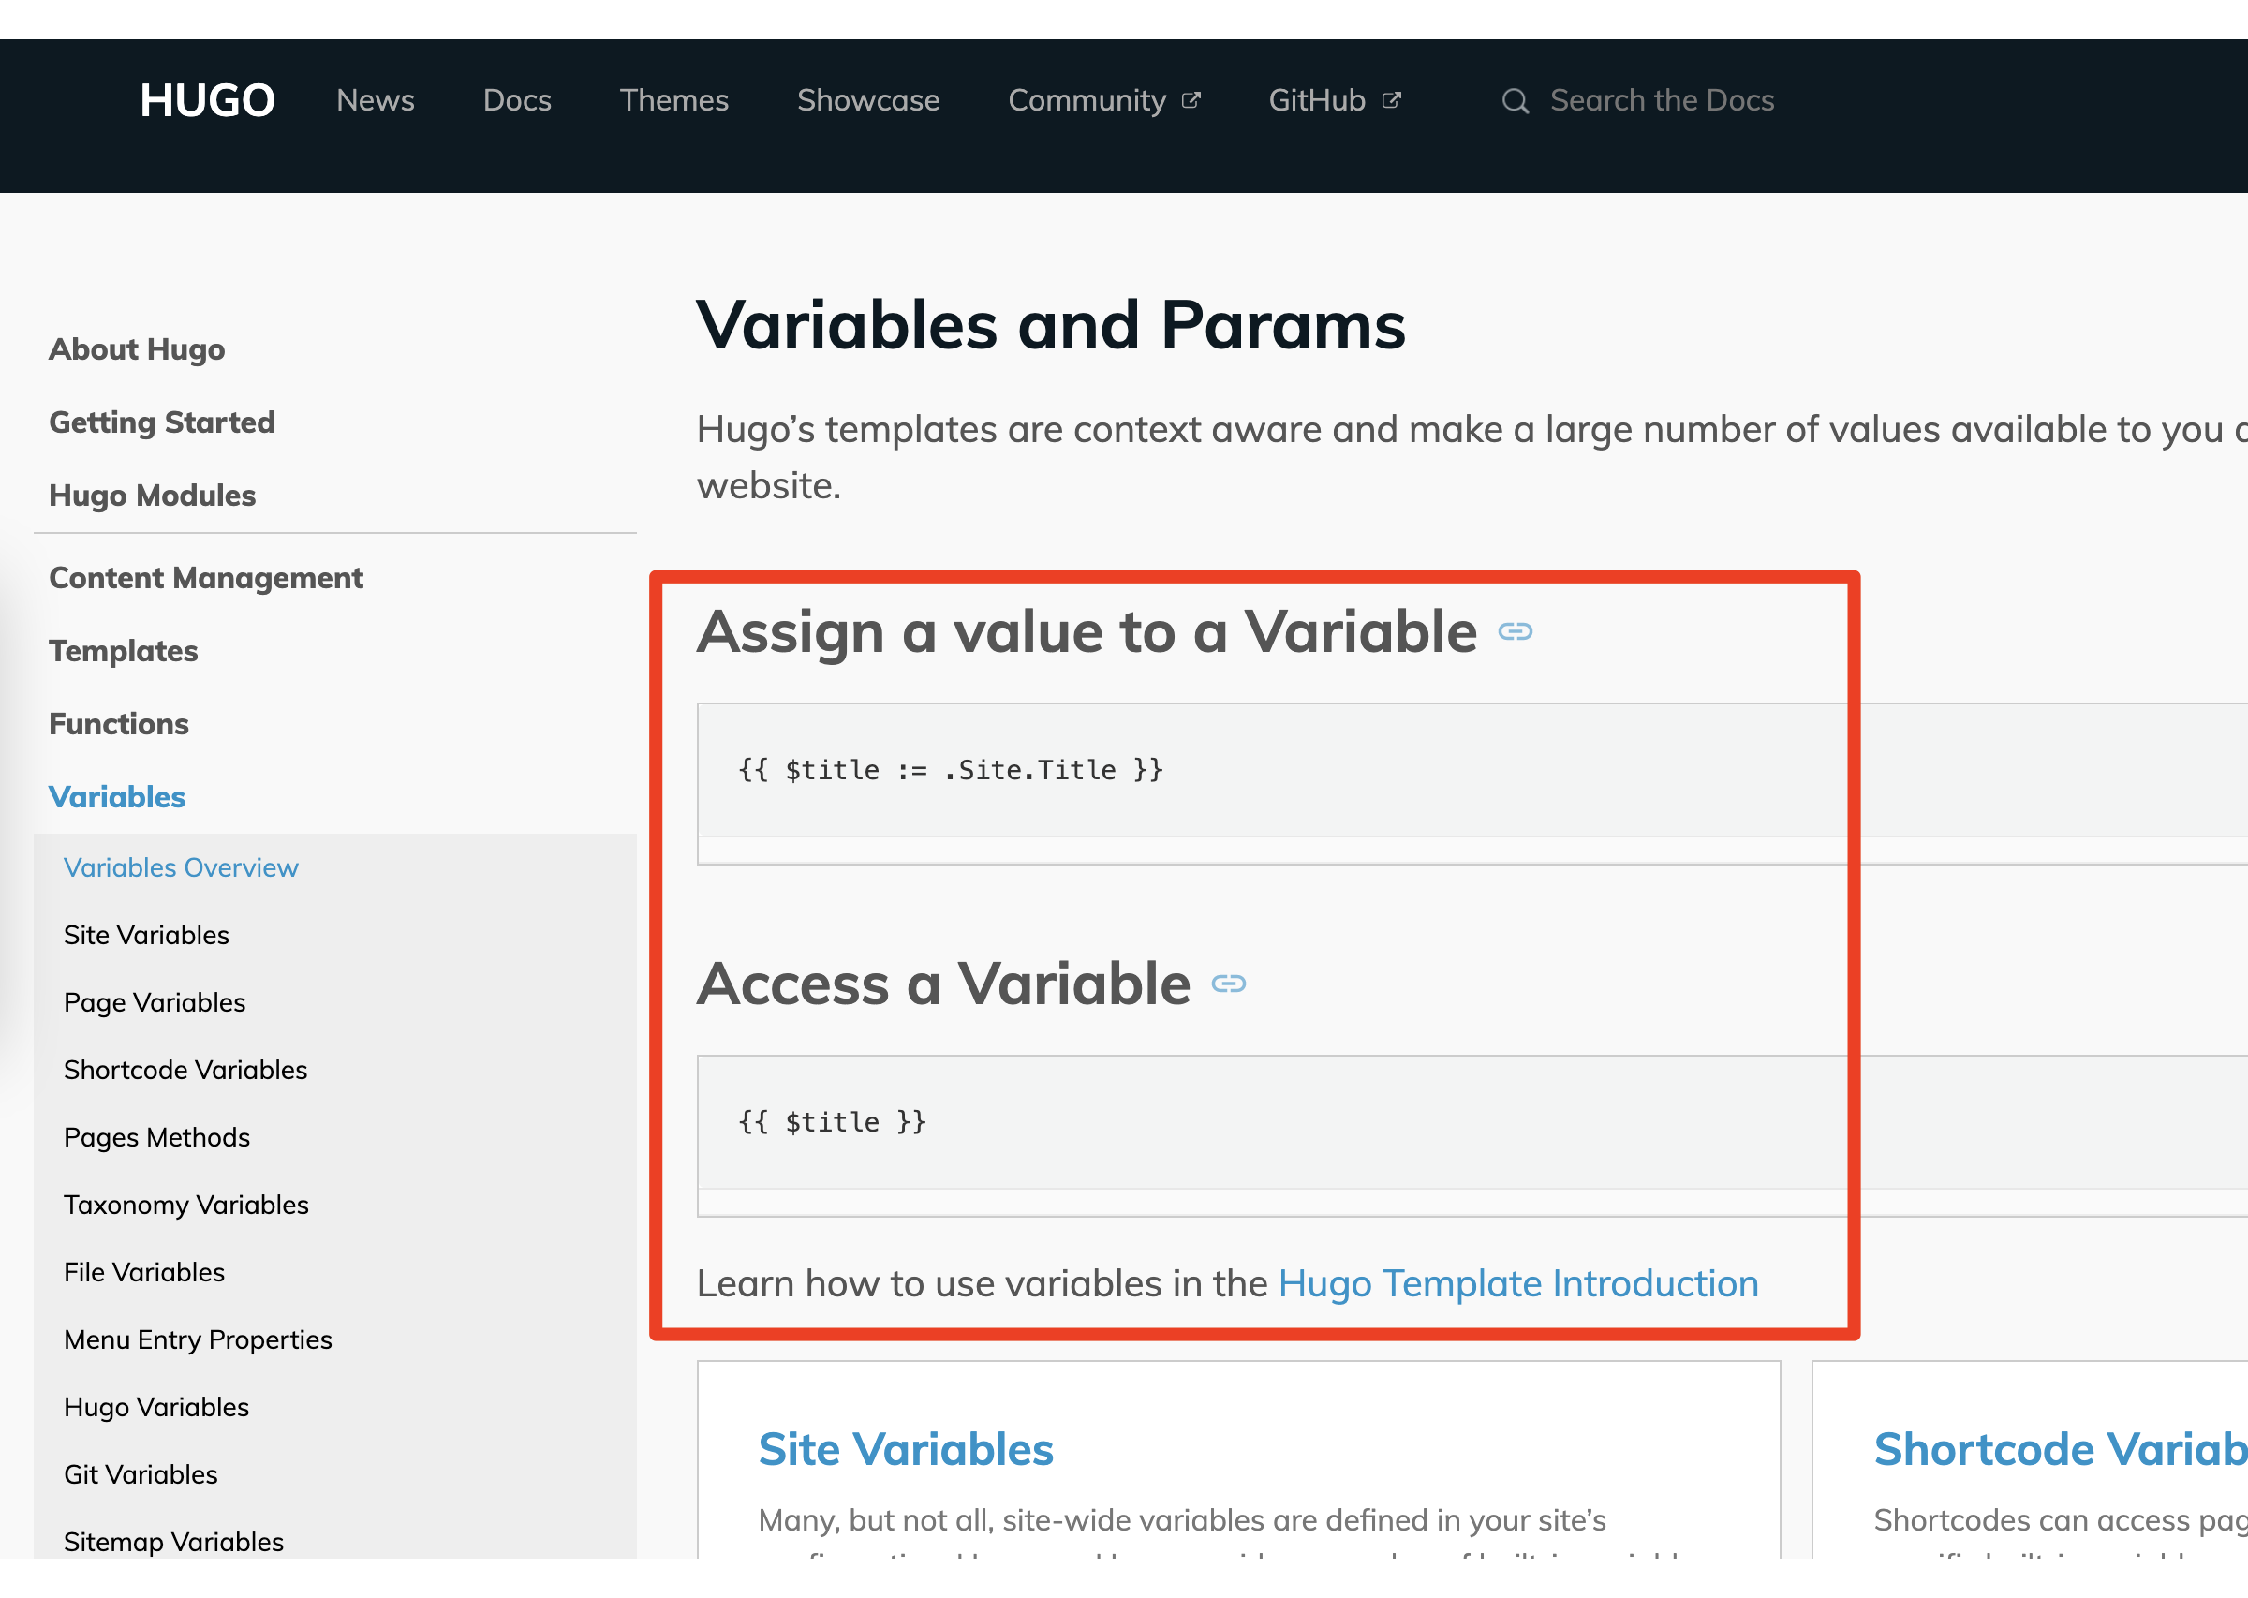
Task: Expand the Templates sidebar section
Action: [123, 650]
